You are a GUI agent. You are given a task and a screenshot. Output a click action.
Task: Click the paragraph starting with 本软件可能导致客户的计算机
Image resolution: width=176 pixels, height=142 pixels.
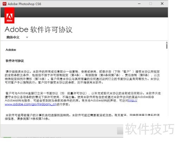click(82, 117)
